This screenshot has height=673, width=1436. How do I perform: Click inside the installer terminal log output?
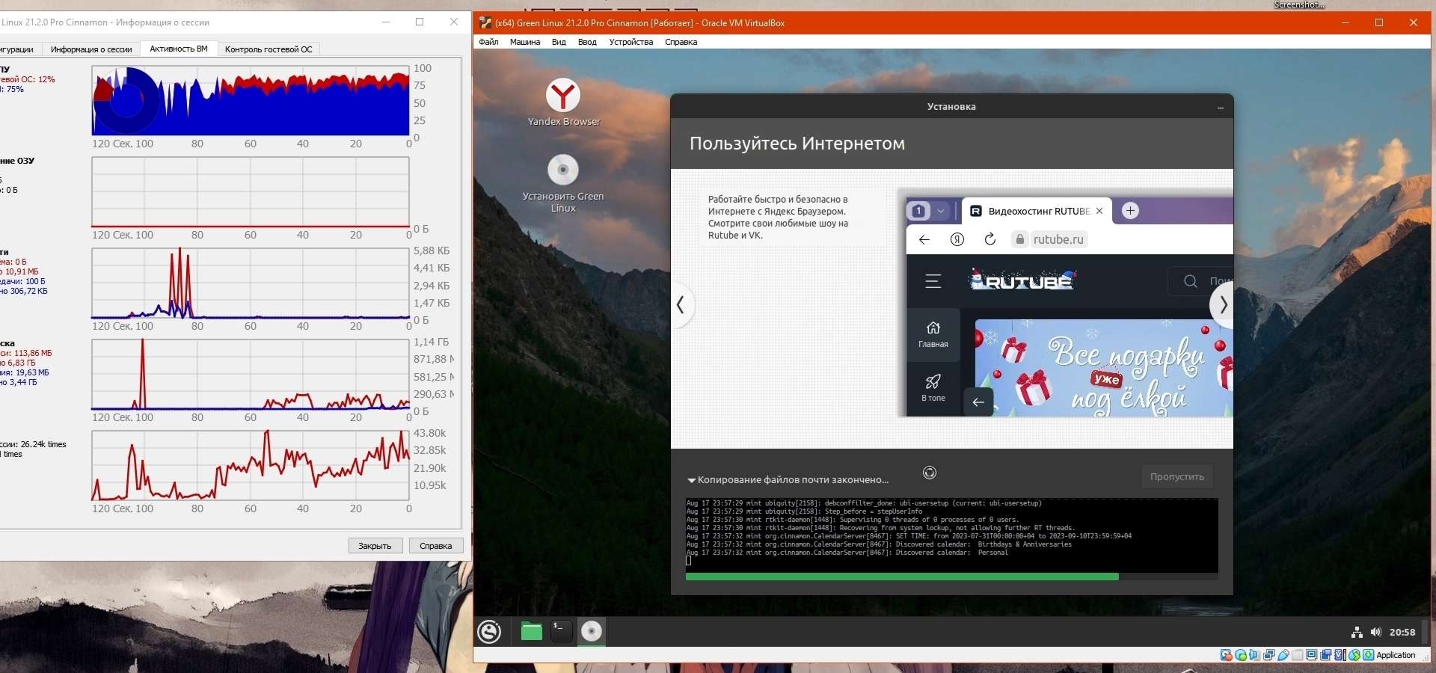pyautogui.click(x=952, y=535)
